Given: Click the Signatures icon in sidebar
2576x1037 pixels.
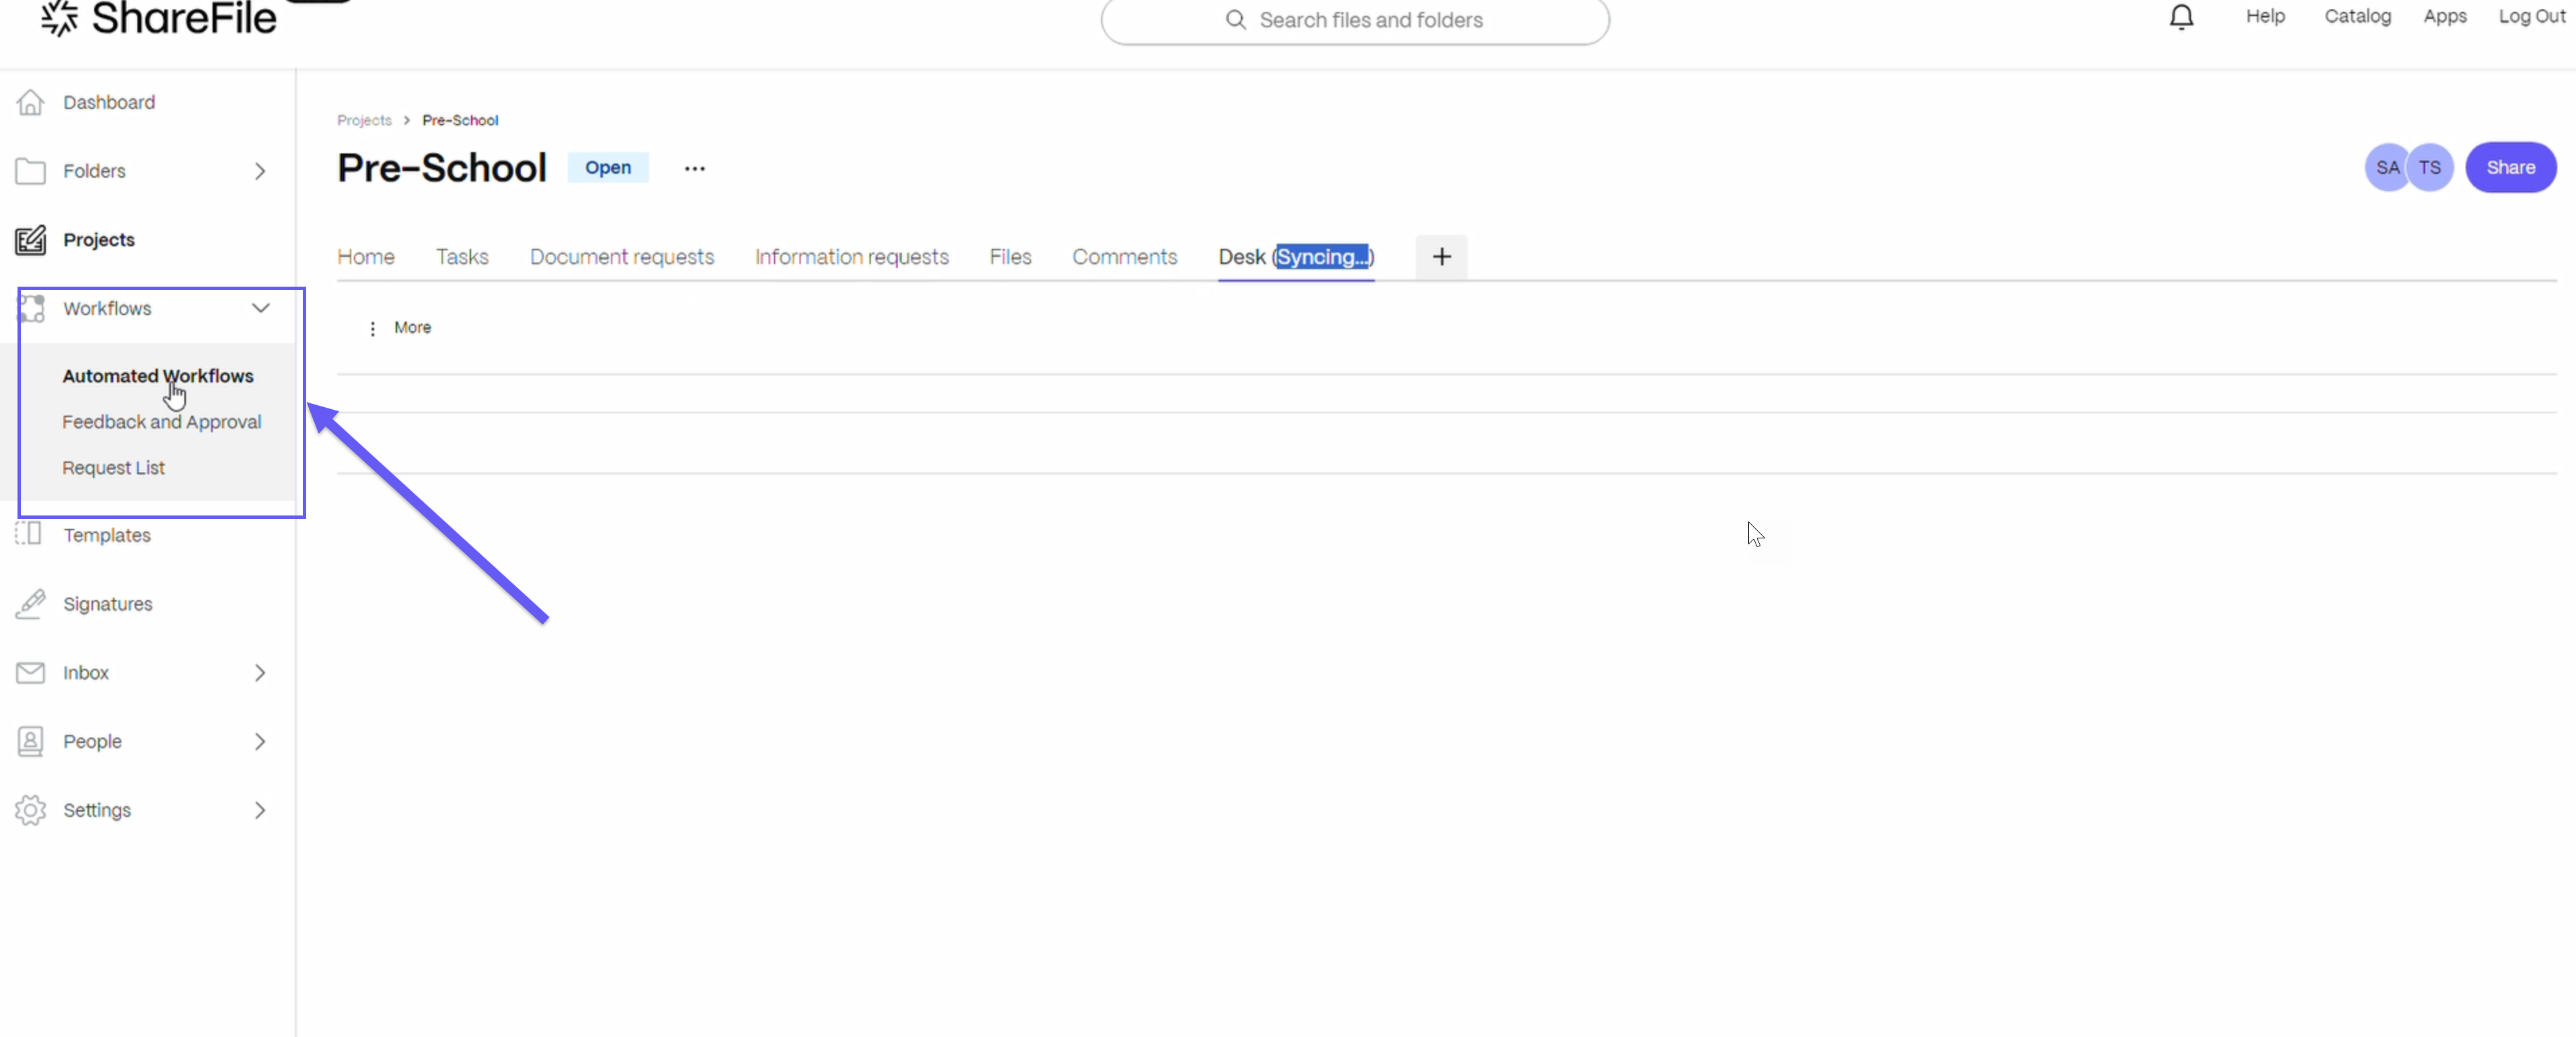Looking at the screenshot, I should click(x=30, y=603).
